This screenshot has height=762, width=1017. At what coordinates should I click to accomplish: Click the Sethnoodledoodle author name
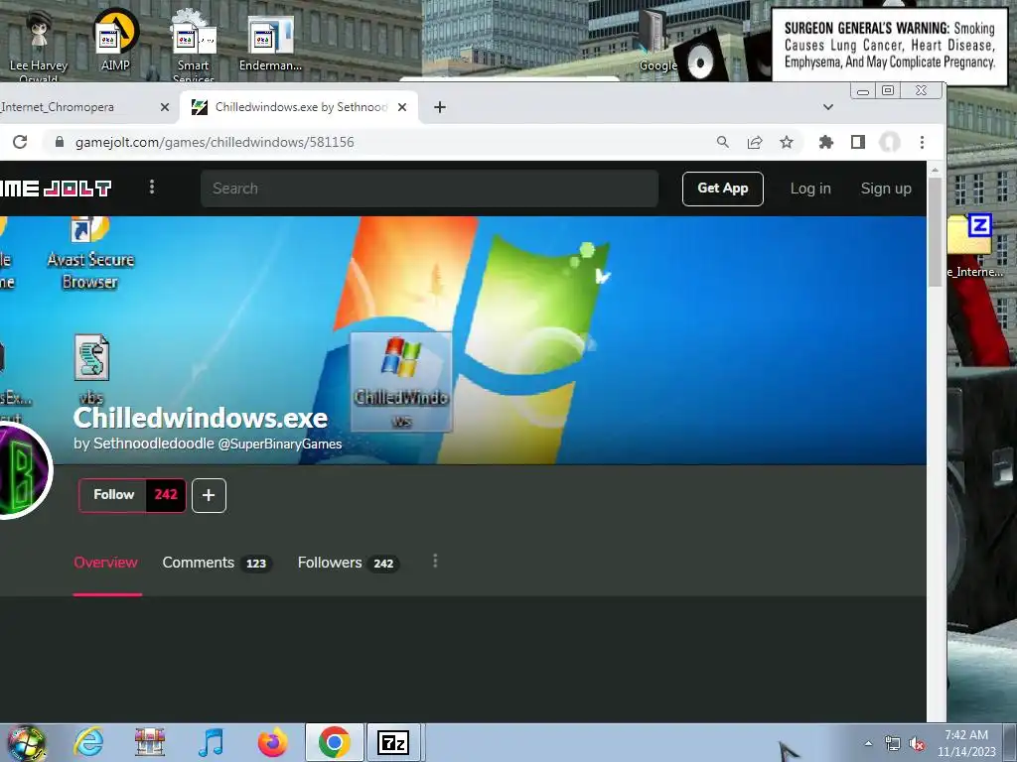154,444
